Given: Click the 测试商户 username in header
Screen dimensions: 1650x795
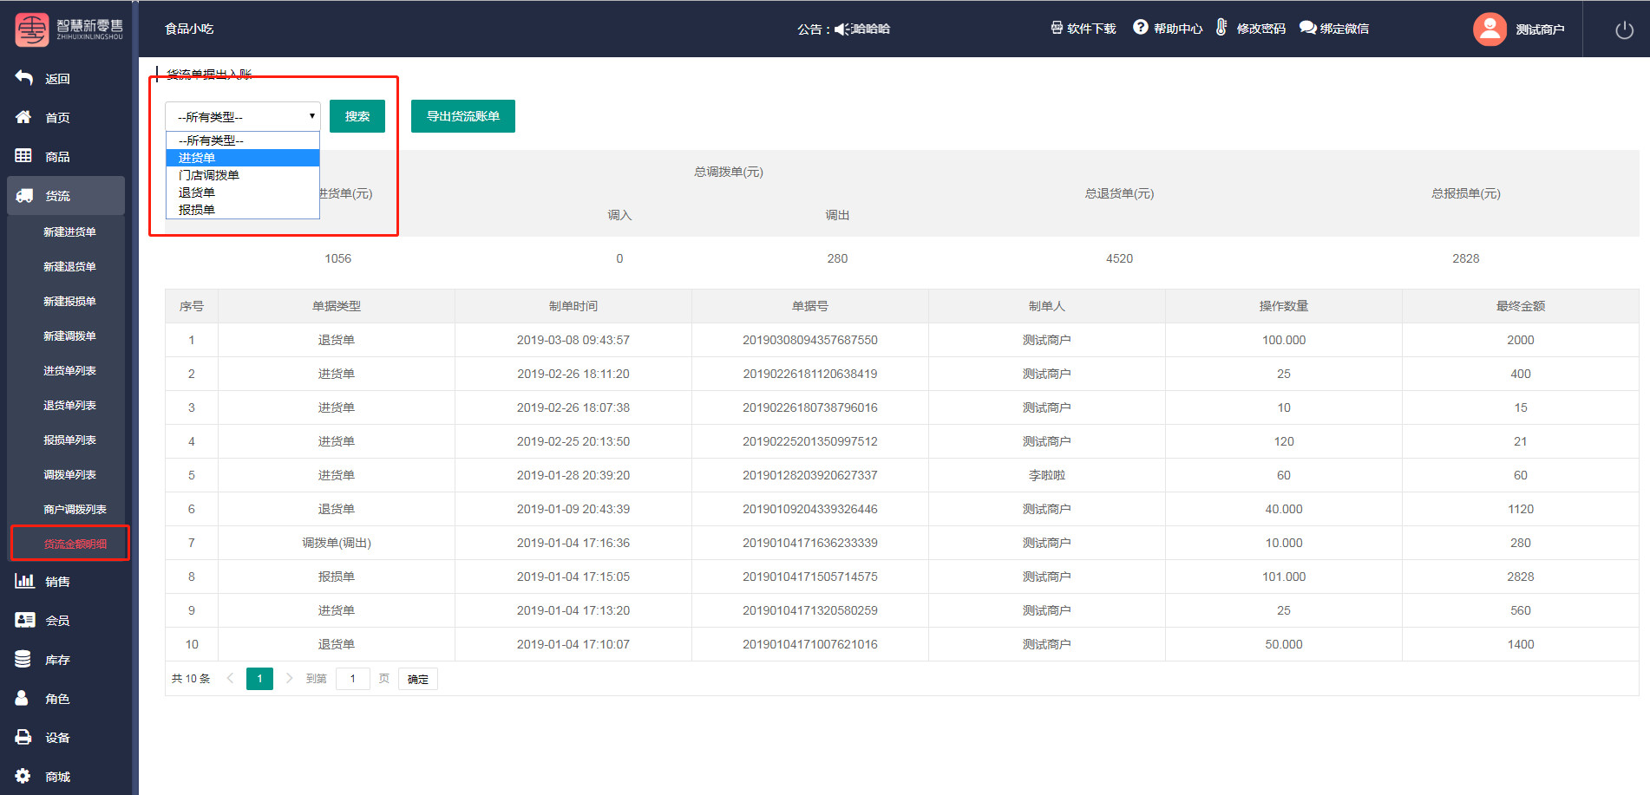Looking at the screenshot, I should 1540,29.
